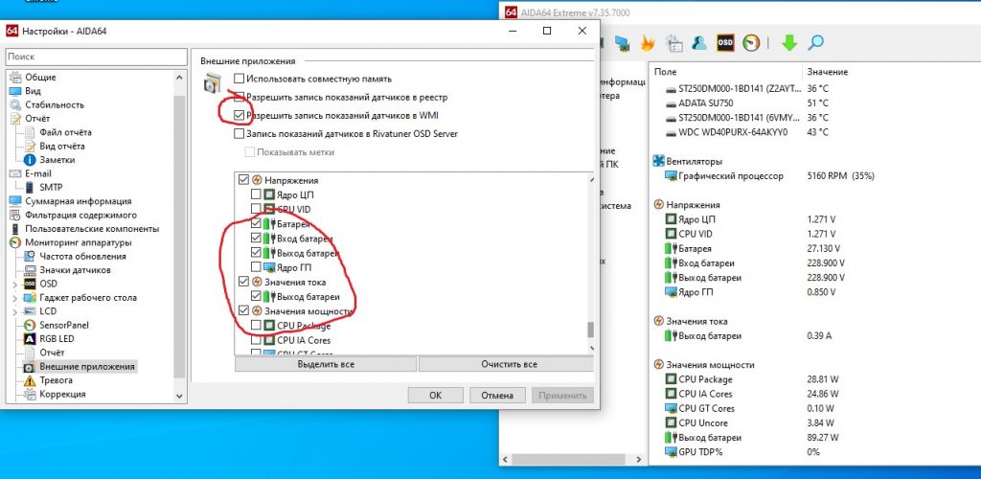Viewport: 981px width, 479px height.
Task: Click the OSD icon in AIDA64 Extreme toolbar
Action: click(x=725, y=42)
